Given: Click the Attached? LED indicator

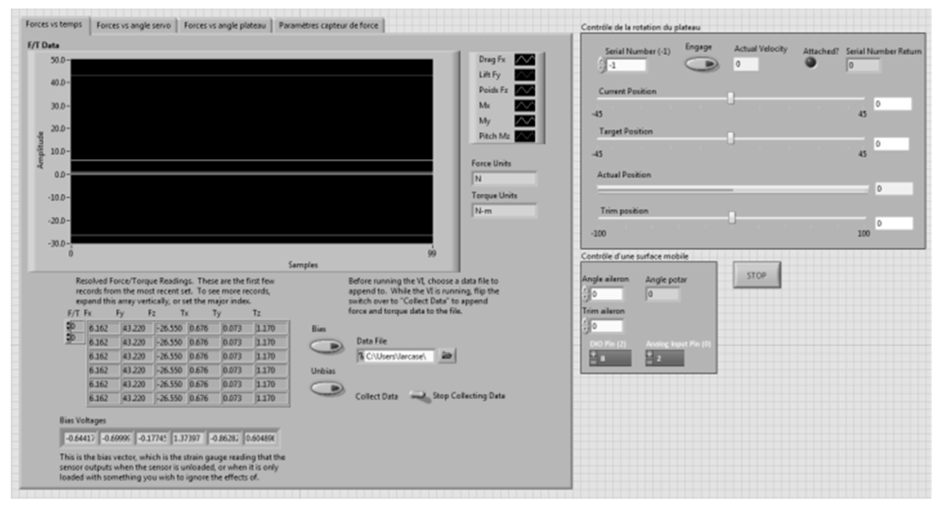Looking at the screenshot, I should click(x=810, y=63).
